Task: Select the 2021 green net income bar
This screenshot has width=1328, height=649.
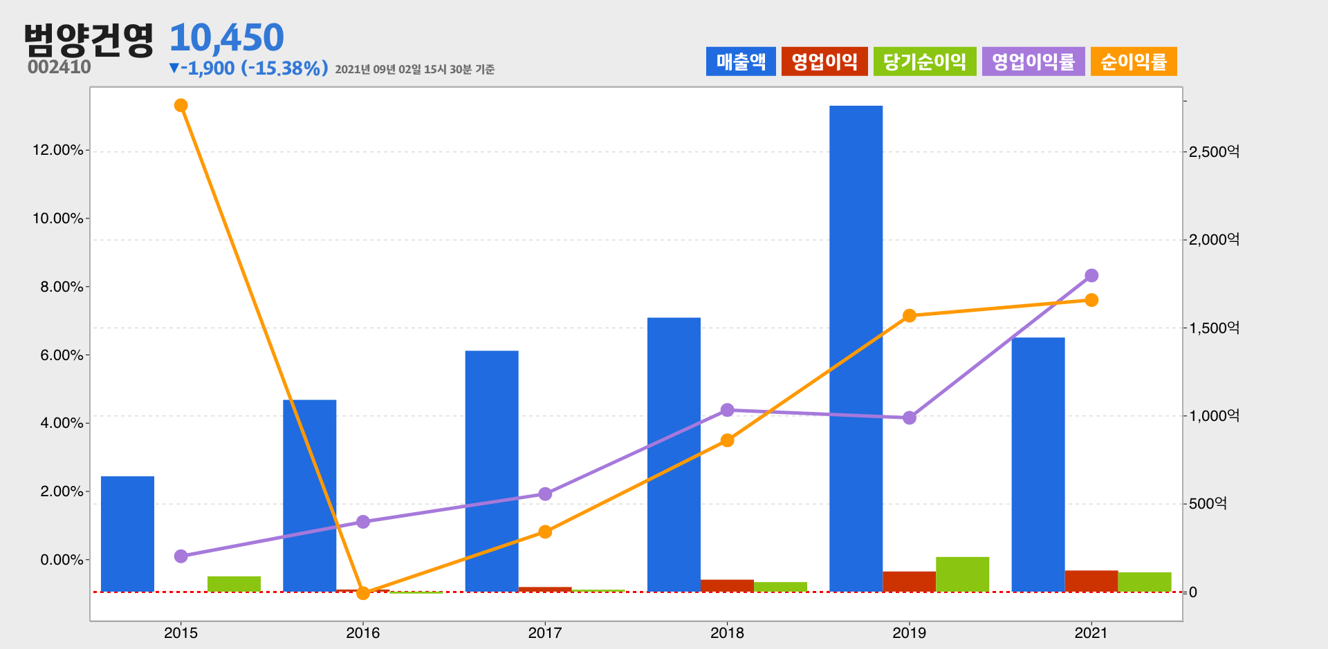Action: (x=1145, y=583)
